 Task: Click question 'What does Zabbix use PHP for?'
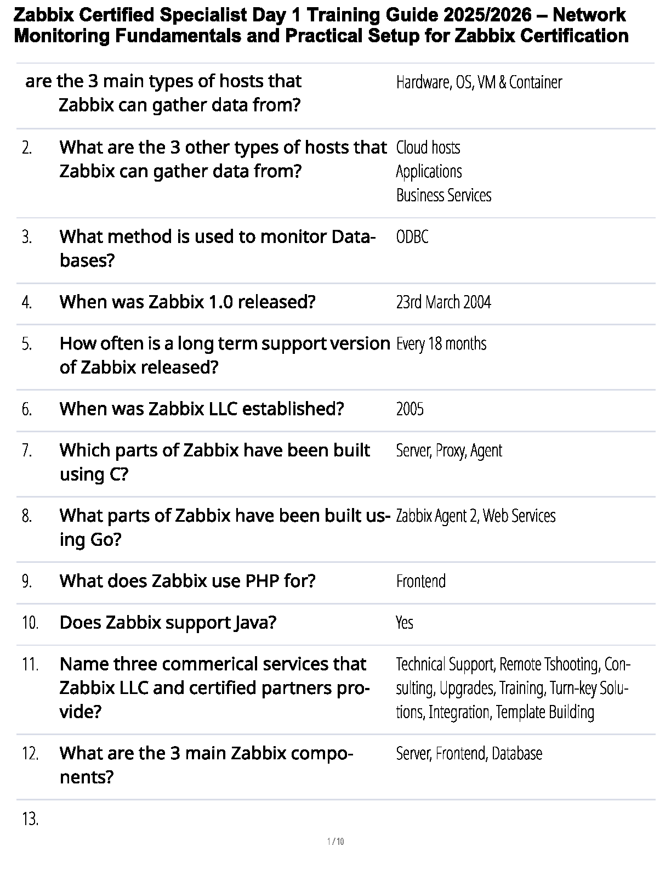[187, 581]
